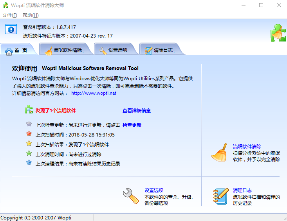Open the 帮助(H) menu
Screen dimensions: 287x221
click(31, 15)
